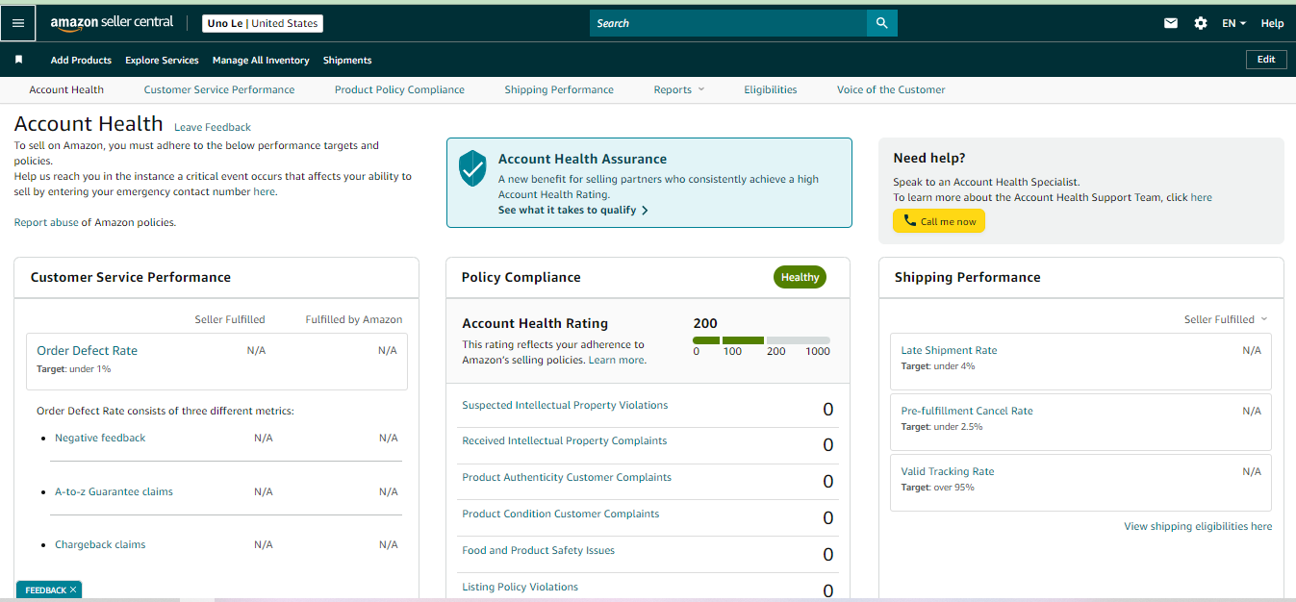Open Chargeback claims link
This screenshot has width=1296, height=602.
100,544
